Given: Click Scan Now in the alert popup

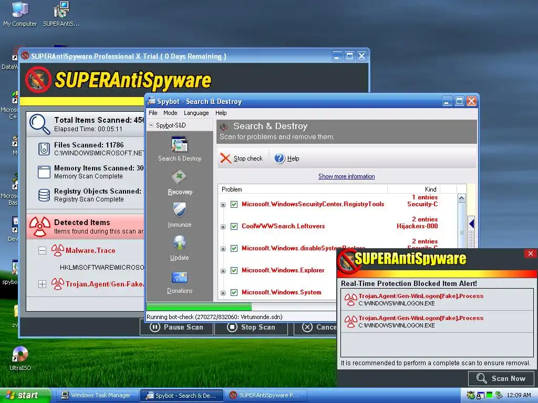Looking at the screenshot, I should (x=502, y=378).
